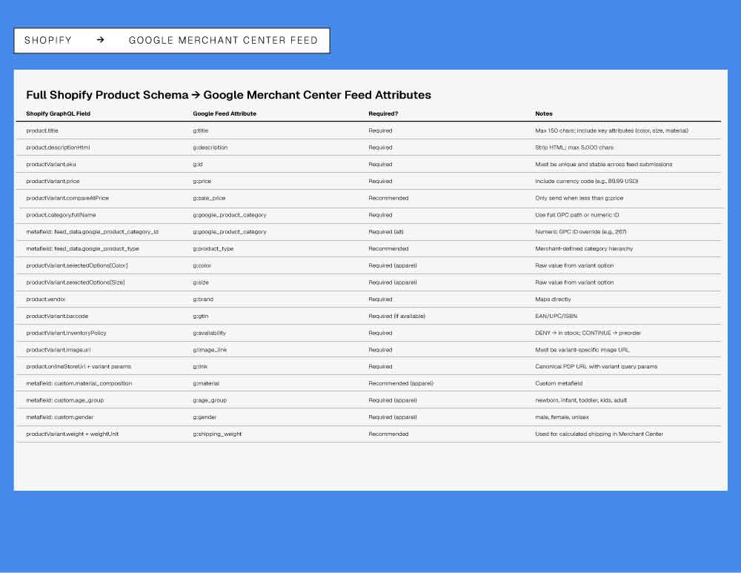Click the Recommended (apparel) cell

401,383
